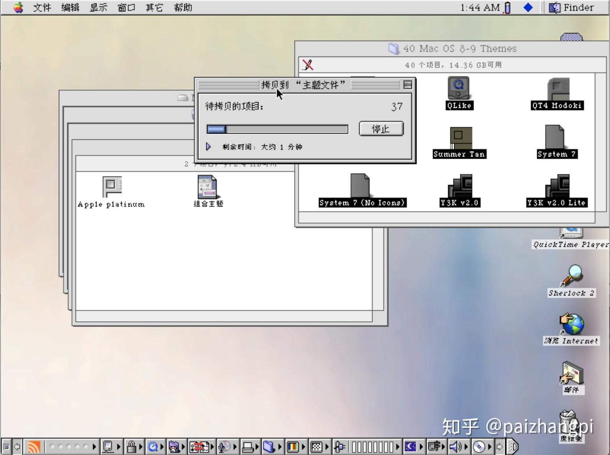Expand the sound volume module popup arrow
610x455 pixels.
coord(467,447)
